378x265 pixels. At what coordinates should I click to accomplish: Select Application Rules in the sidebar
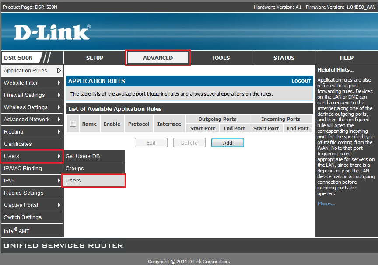tap(32, 70)
